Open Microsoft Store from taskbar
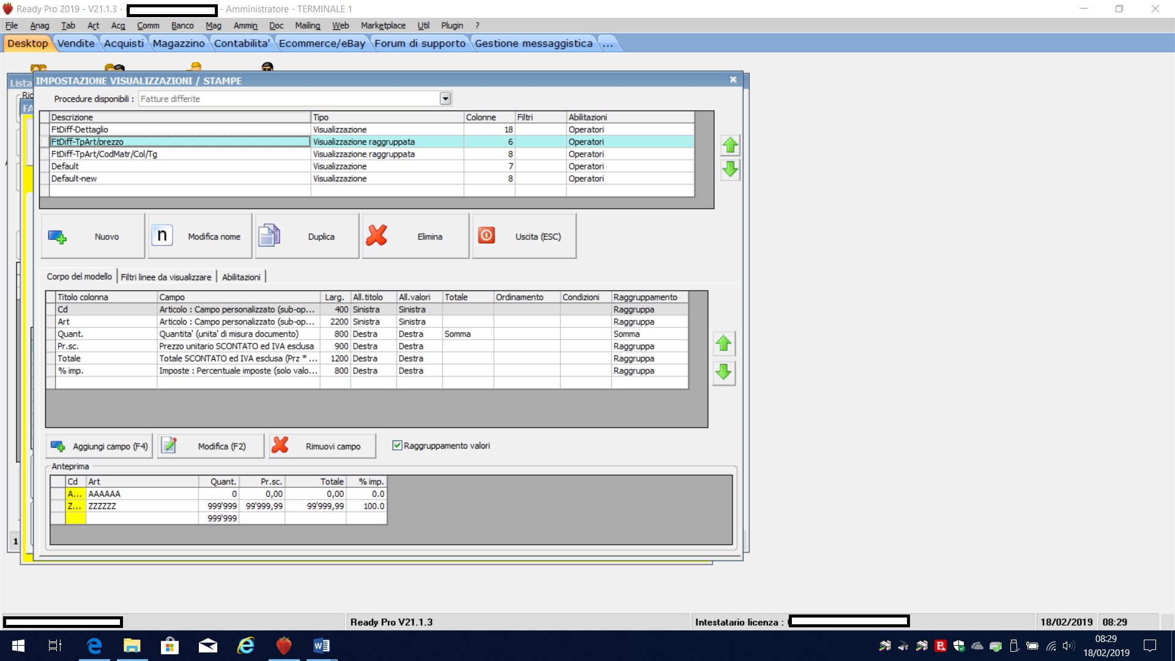 click(170, 646)
